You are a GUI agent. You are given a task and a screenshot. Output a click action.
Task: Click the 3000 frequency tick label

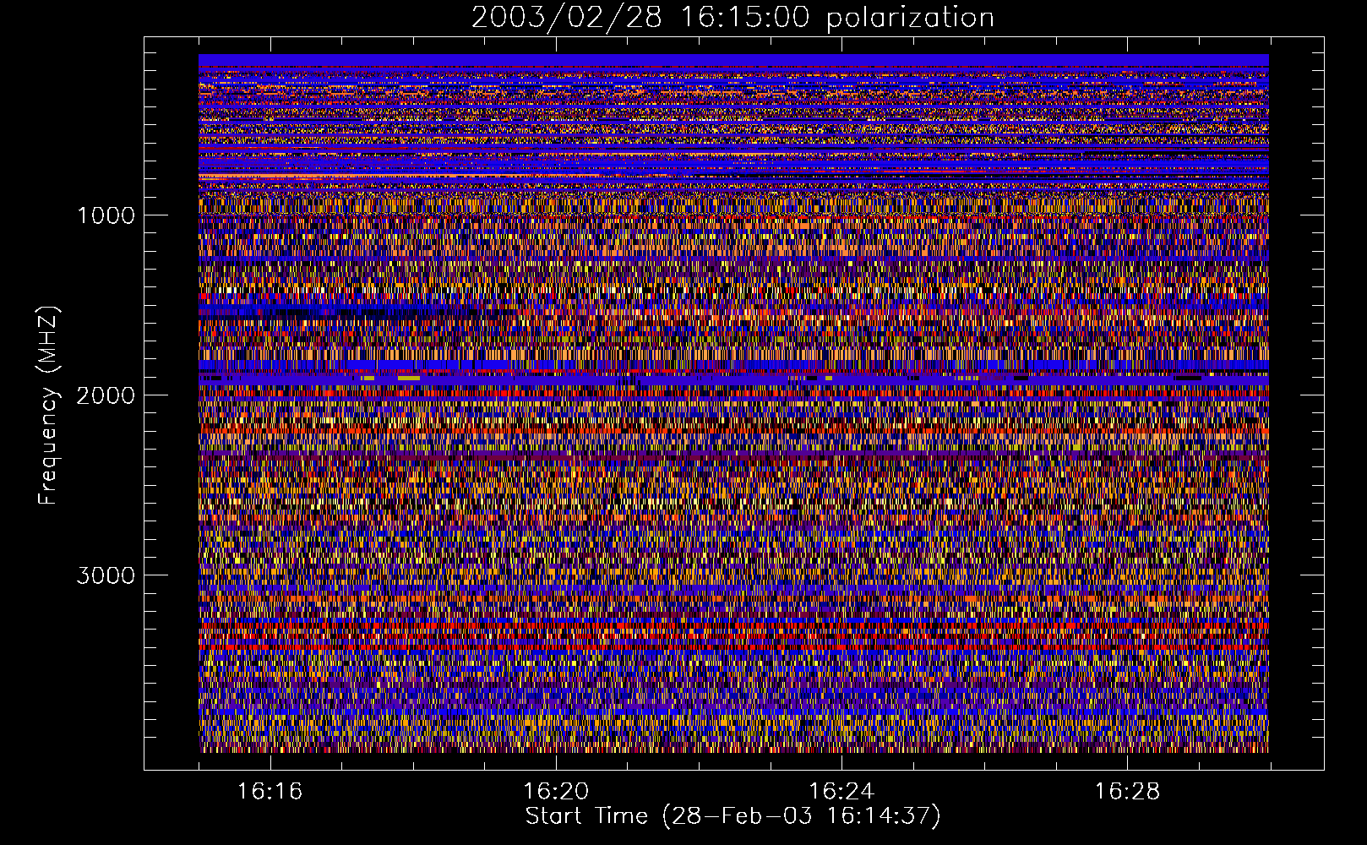point(106,575)
